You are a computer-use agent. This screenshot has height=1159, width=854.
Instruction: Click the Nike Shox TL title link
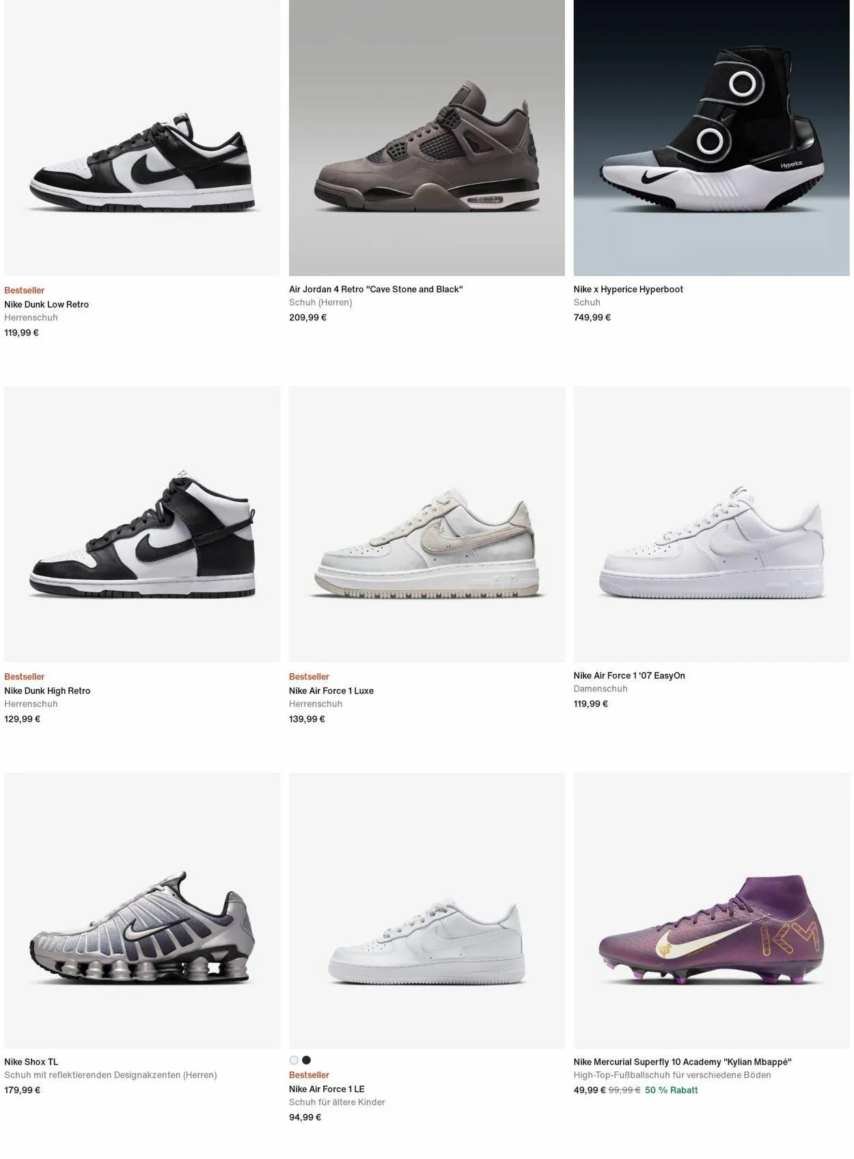[31, 1062]
